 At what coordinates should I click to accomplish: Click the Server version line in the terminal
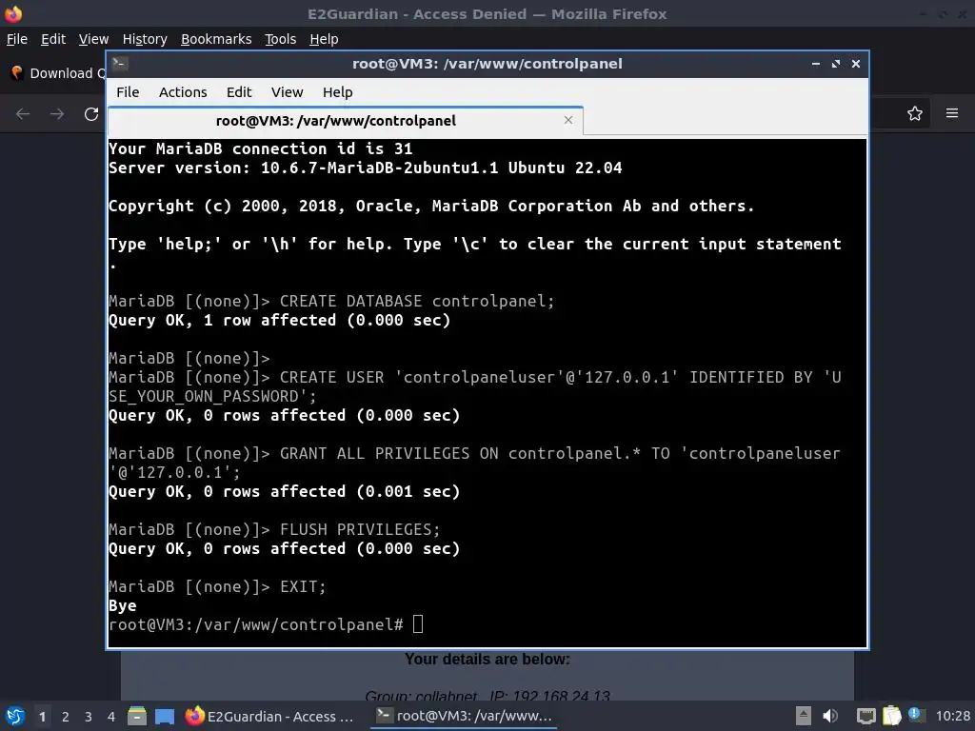tap(365, 168)
